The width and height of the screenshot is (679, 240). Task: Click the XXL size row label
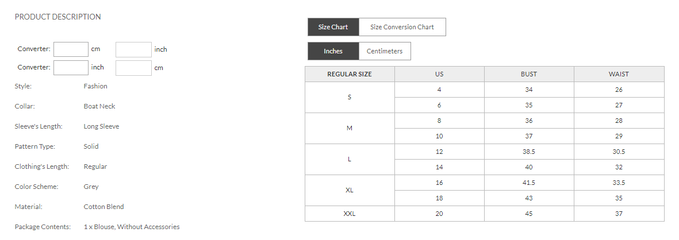(x=350, y=214)
